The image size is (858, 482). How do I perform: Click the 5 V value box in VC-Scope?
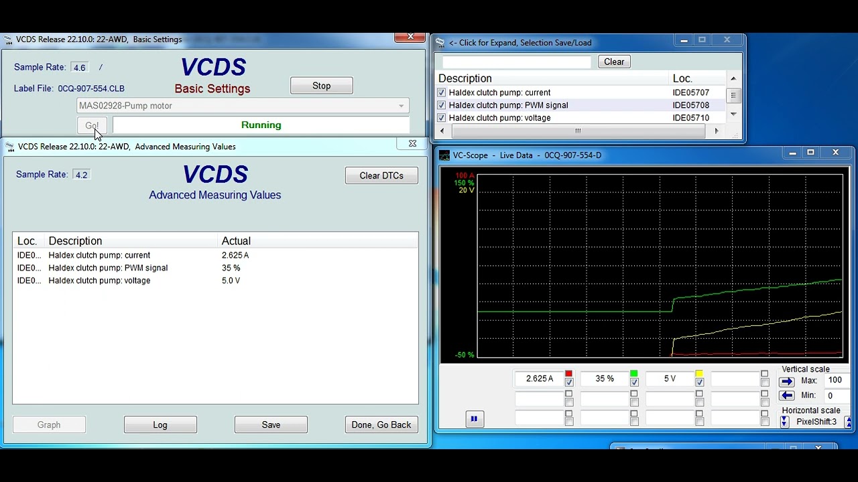point(669,379)
